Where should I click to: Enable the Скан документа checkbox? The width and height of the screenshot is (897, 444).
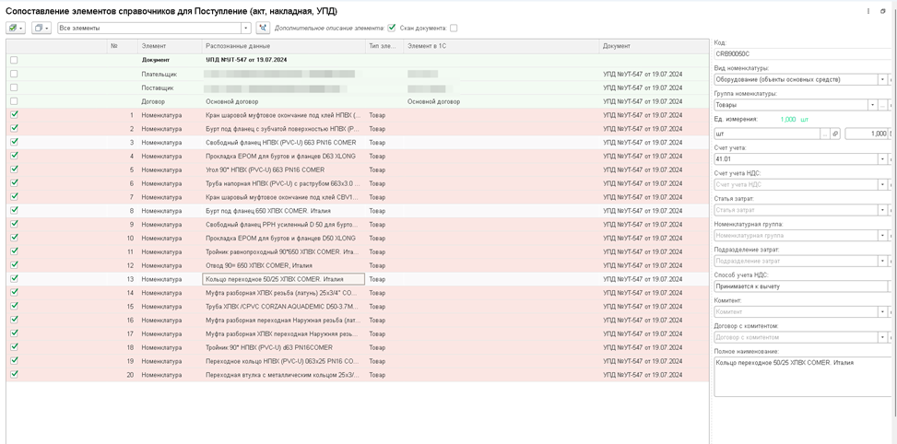pos(454,28)
